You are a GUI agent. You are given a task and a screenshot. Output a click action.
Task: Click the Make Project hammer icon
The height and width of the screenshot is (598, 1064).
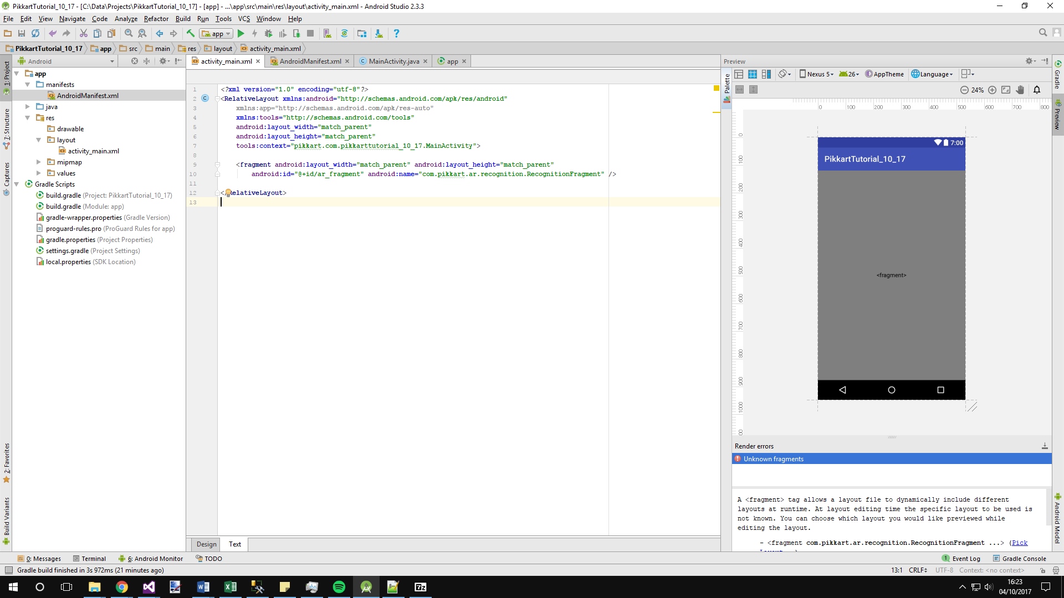pos(191,34)
